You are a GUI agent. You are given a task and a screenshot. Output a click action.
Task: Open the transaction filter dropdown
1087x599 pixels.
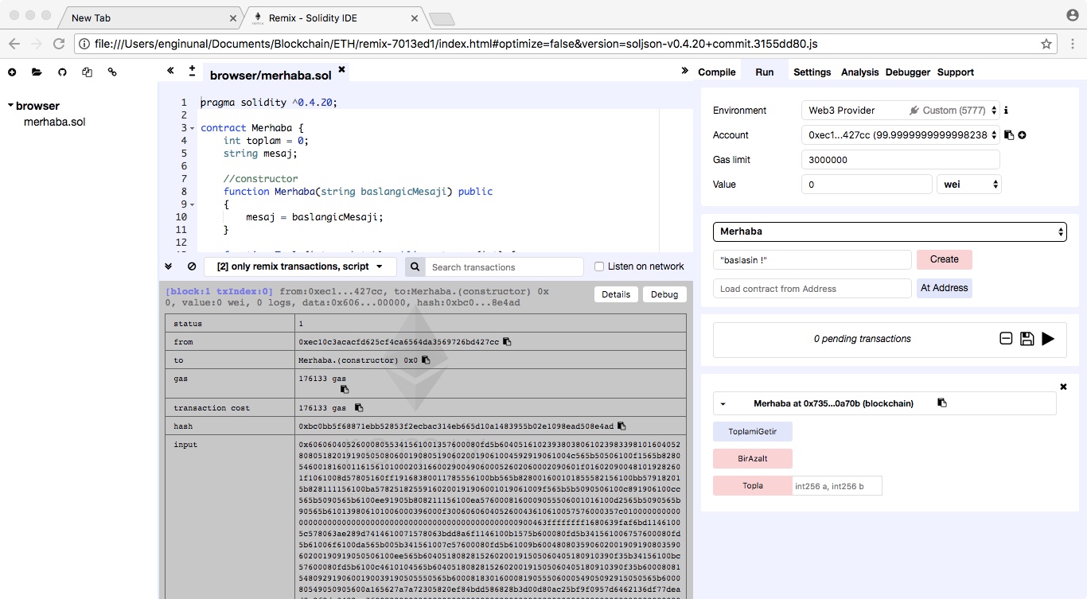coord(299,266)
